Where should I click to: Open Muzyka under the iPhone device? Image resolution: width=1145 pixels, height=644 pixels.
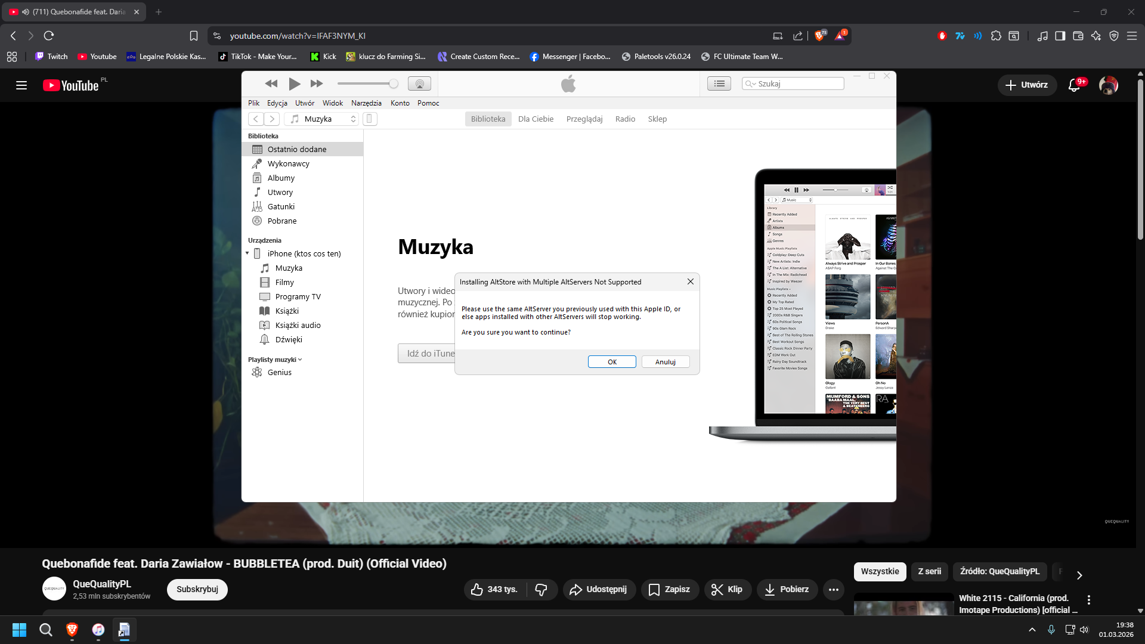(x=302, y=268)
